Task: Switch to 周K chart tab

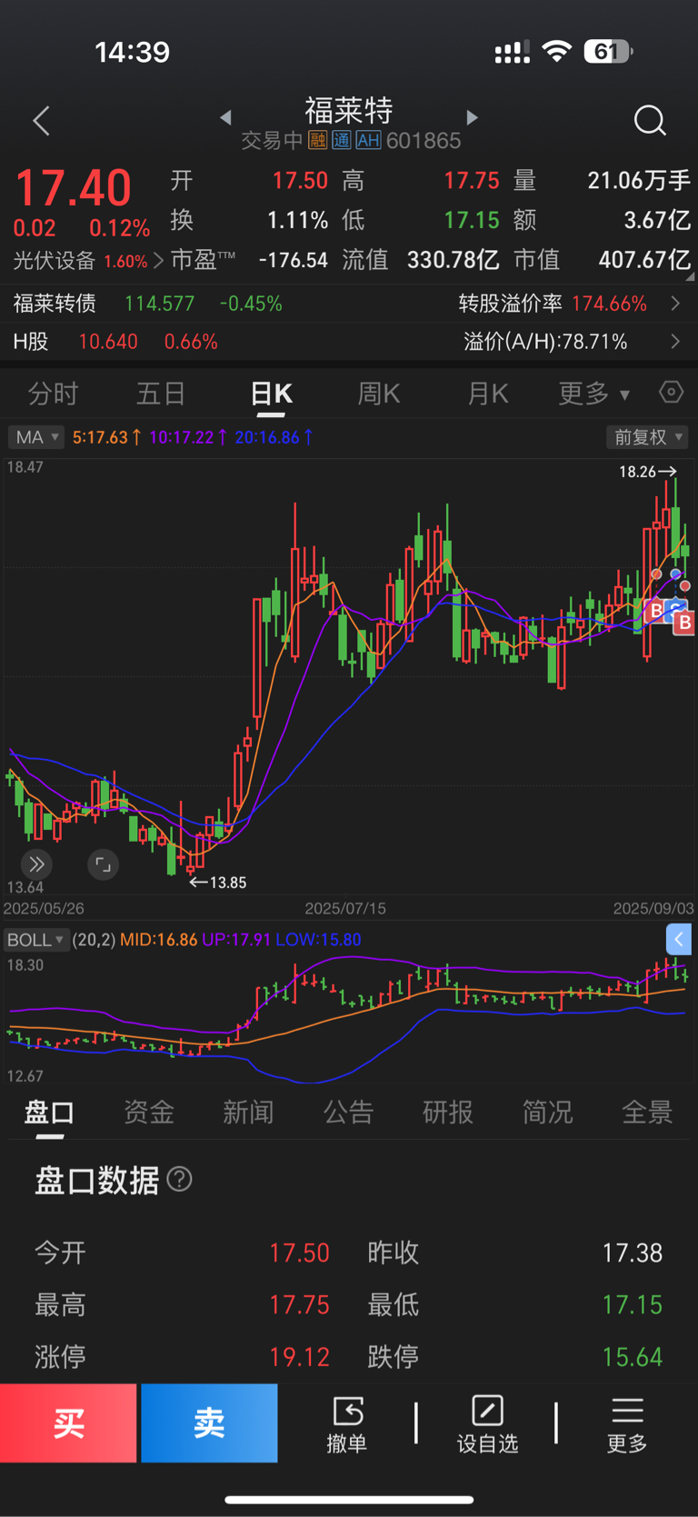Action: tap(378, 394)
